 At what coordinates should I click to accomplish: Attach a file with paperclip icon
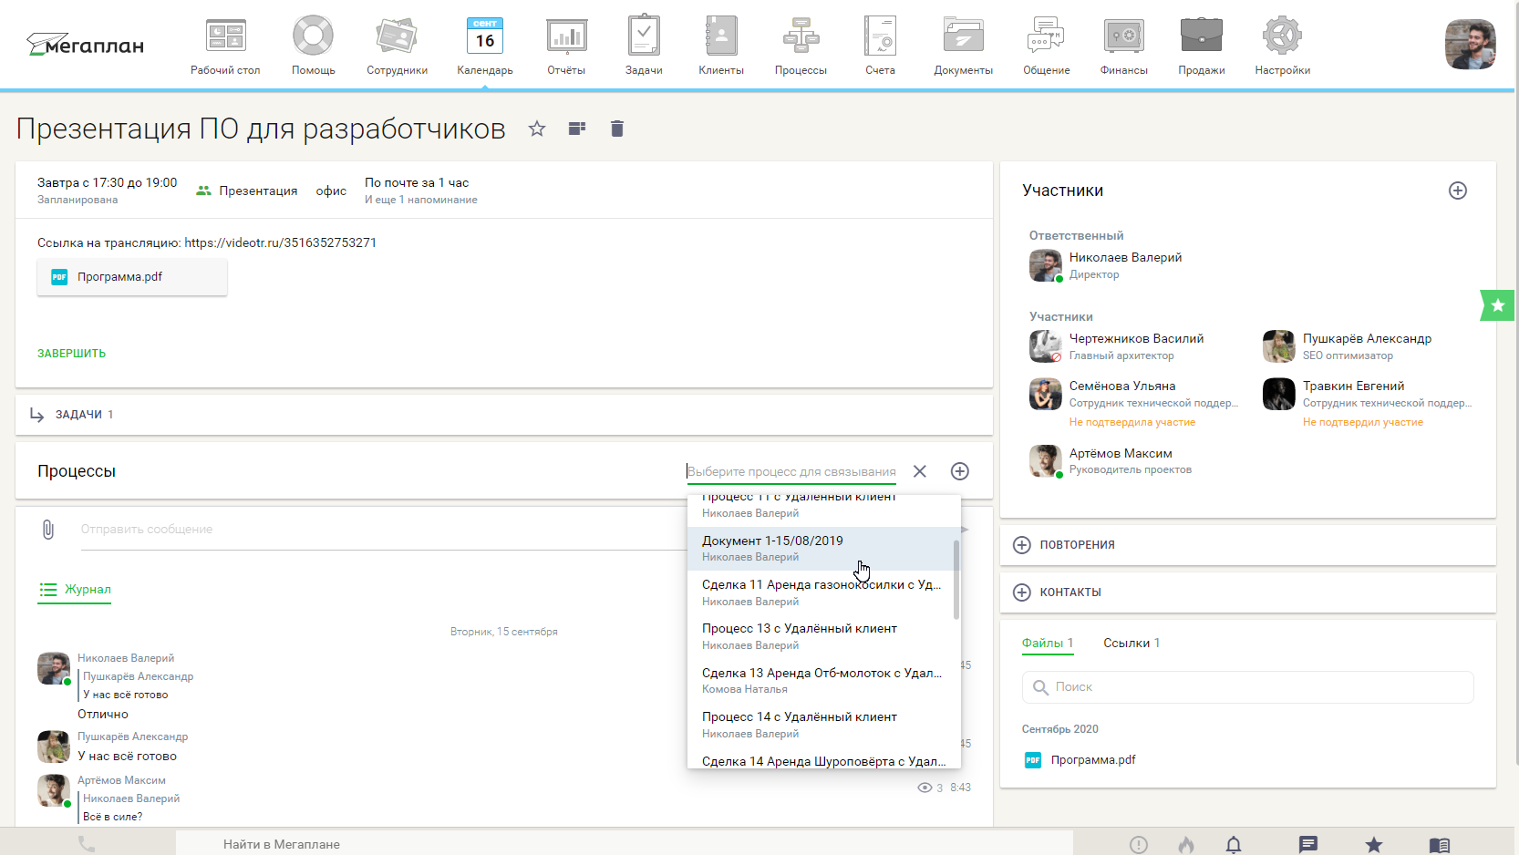point(48,530)
